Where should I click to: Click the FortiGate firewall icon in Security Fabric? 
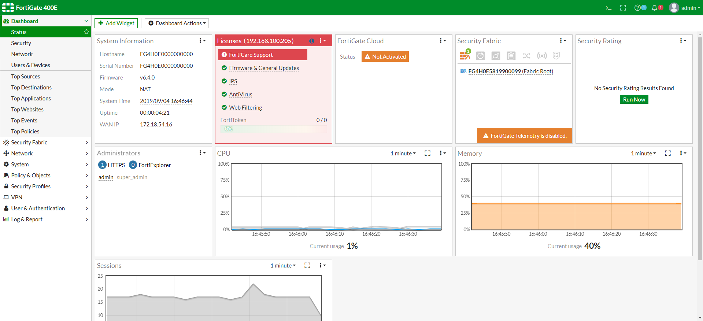[x=465, y=56]
